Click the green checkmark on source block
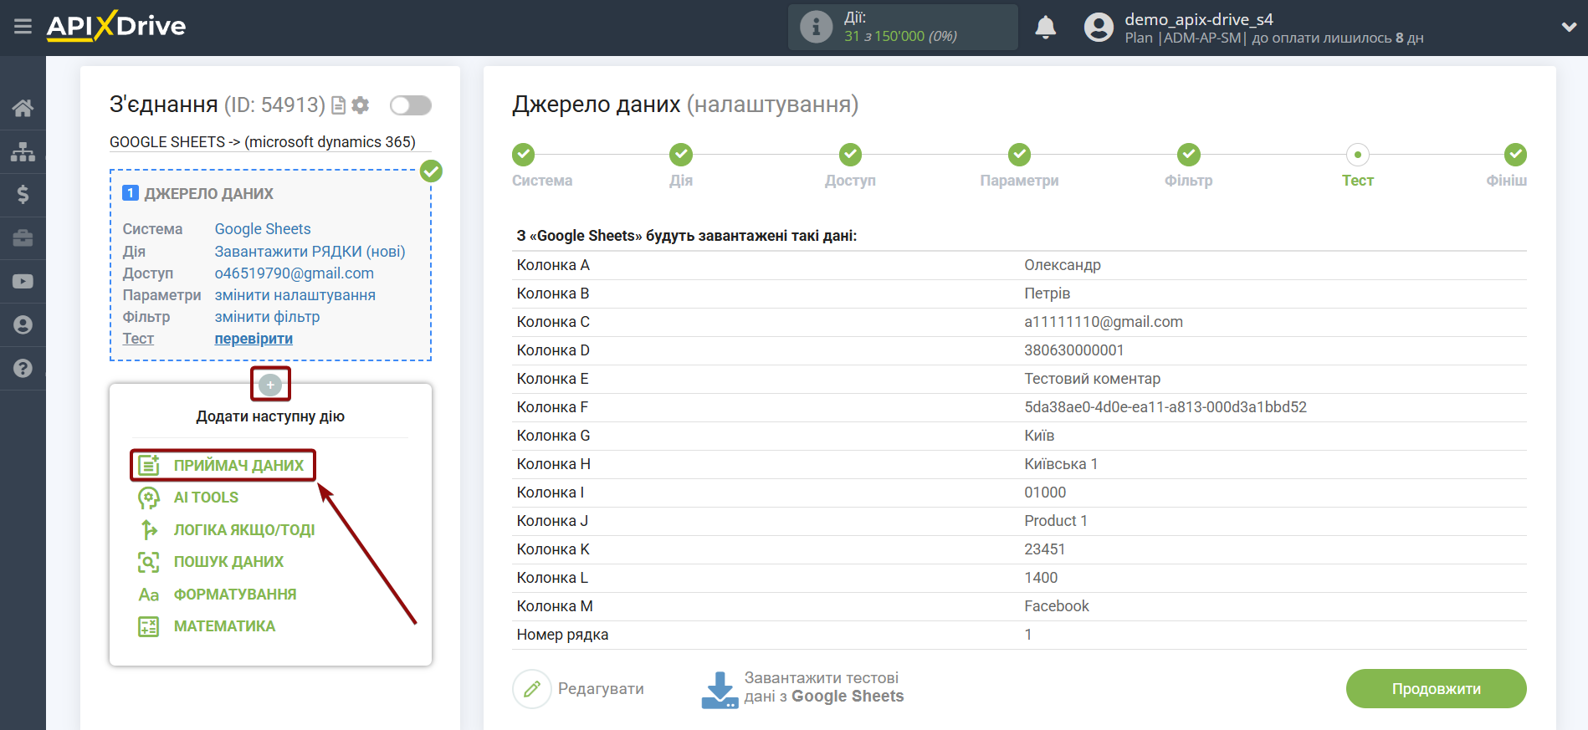Screen dimensions: 1588x730 tap(431, 171)
